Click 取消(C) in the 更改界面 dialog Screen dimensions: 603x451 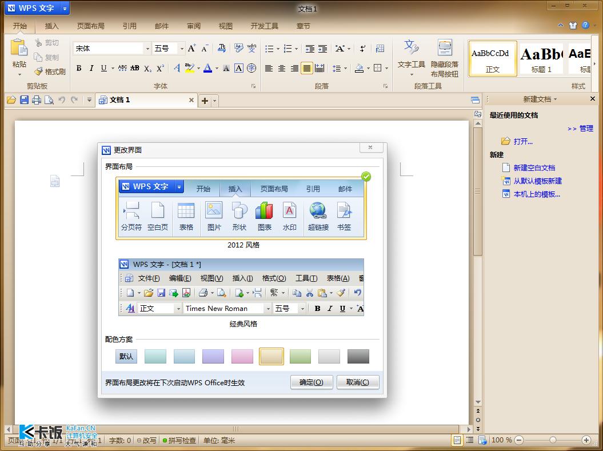[358, 382]
